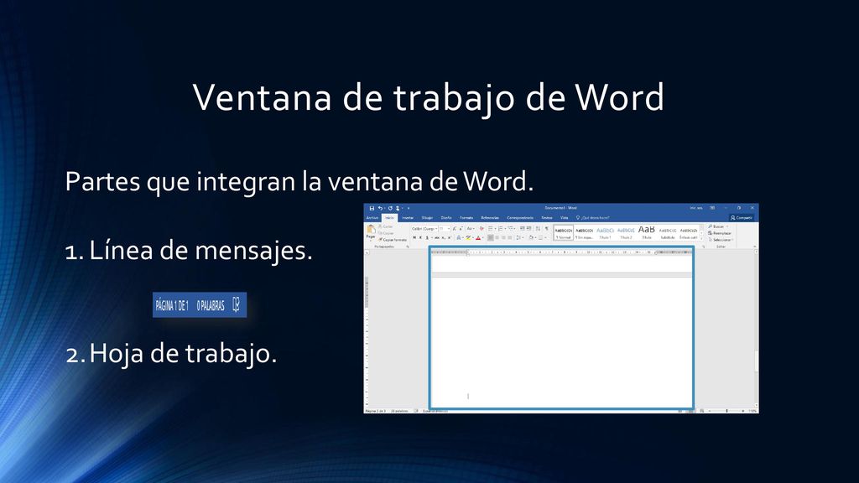Click the numbered list icon
Image resolution: width=859 pixels, height=483 pixels.
[500, 229]
